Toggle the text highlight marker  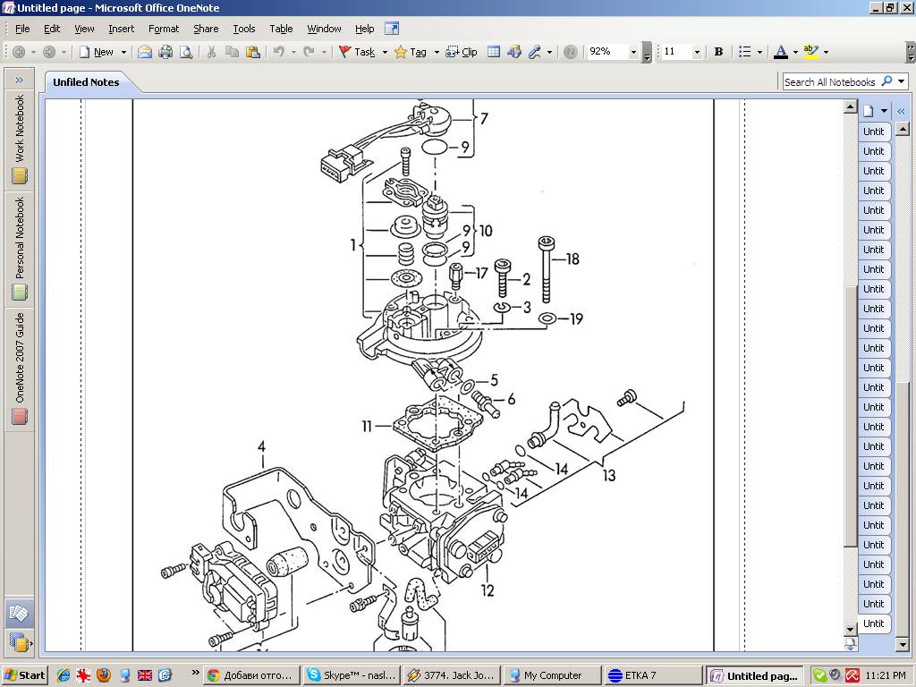pyautogui.click(x=810, y=52)
